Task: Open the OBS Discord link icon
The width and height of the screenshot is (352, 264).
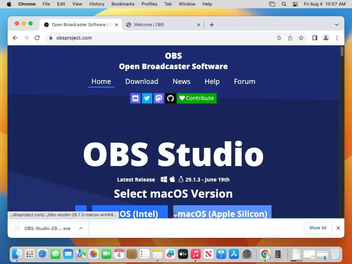Action: point(135,98)
